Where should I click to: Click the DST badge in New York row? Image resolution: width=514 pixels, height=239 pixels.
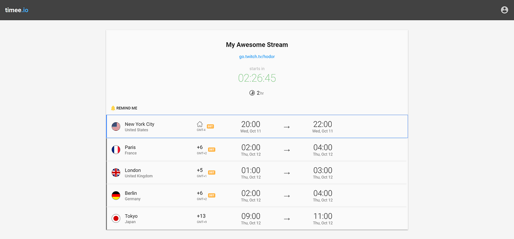point(210,126)
